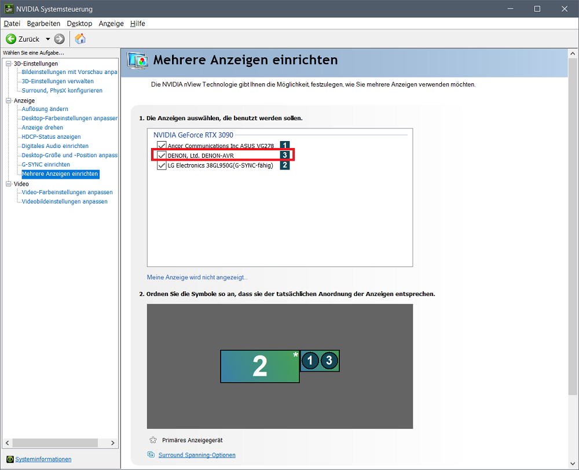
Task: Click the task tree horizontal scrollbar thumb
Action: click(x=55, y=443)
